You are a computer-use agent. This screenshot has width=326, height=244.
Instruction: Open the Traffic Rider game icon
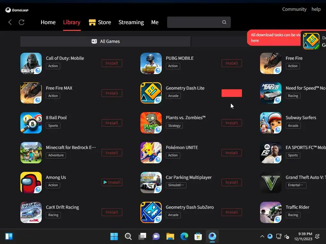coord(271,212)
